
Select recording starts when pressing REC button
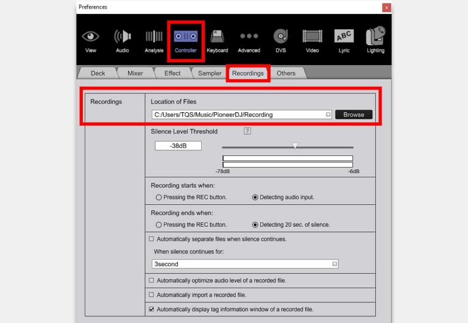tap(159, 197)
